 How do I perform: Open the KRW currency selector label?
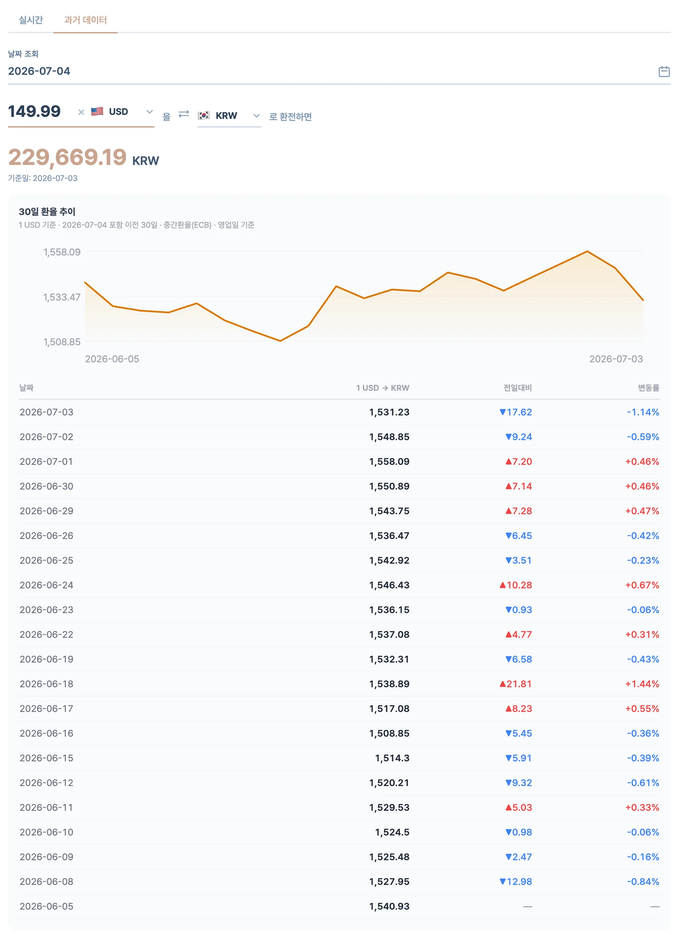coord(226,116)
